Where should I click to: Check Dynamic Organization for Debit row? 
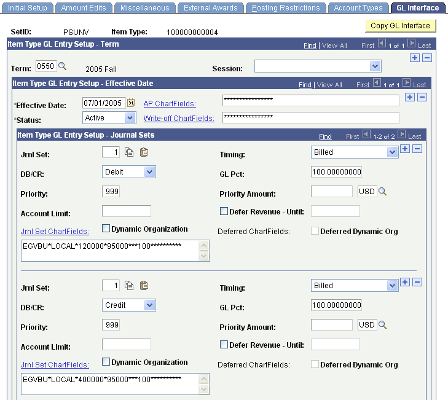(x=106, y=229)
